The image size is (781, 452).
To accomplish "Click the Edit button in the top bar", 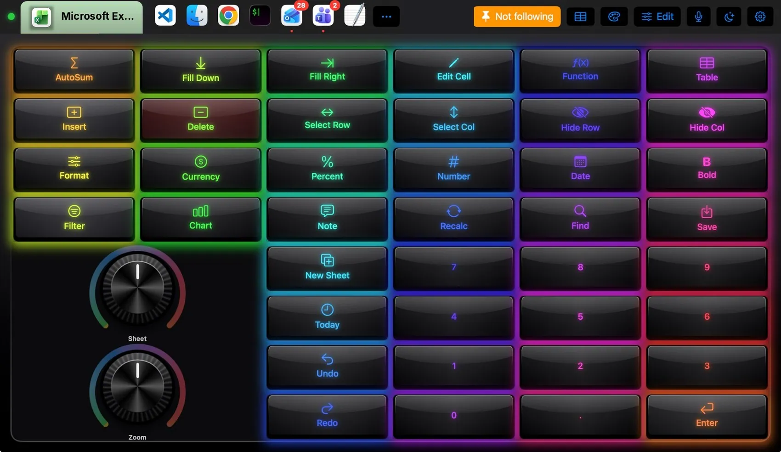I will tap(657, 17).
